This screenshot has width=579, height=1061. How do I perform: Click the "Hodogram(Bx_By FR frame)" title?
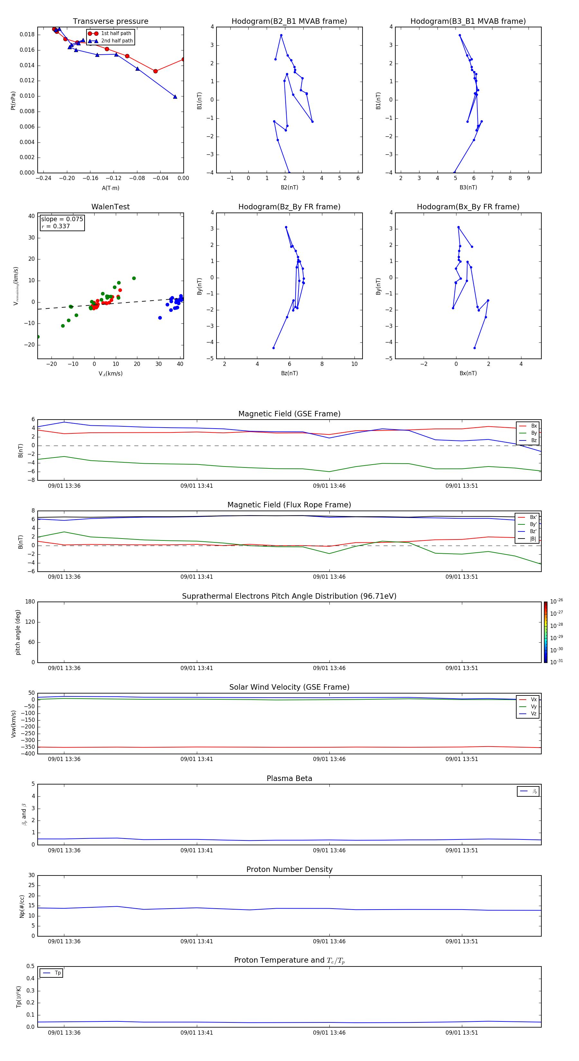coord(468,207)
